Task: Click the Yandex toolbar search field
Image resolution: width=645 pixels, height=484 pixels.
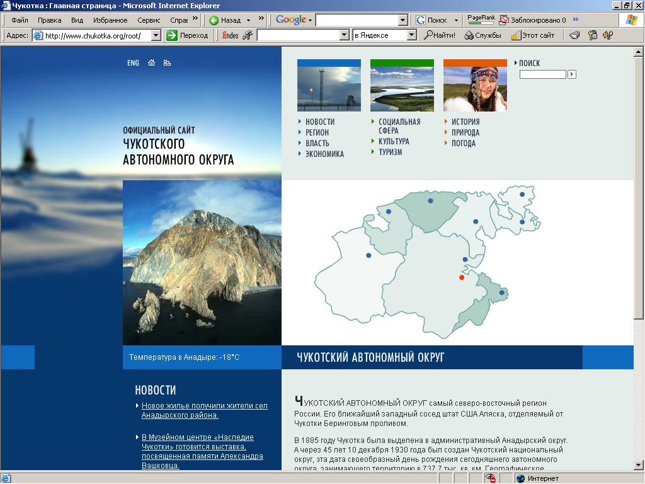Action: 299,35
